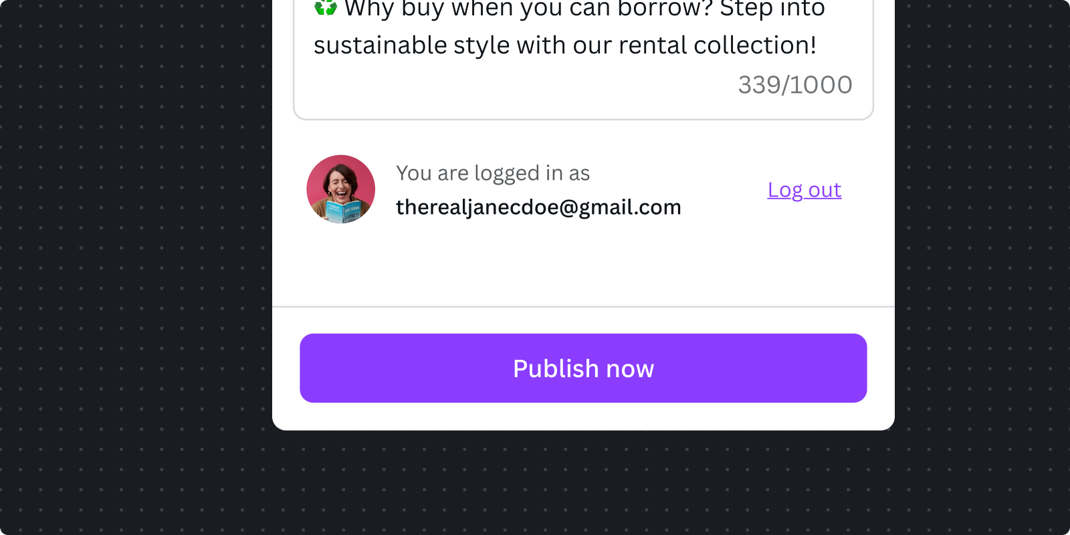Viewport: 1070px width, 535px height.
Task: Click the word "Why" in the caption
Action: (369, 9)
